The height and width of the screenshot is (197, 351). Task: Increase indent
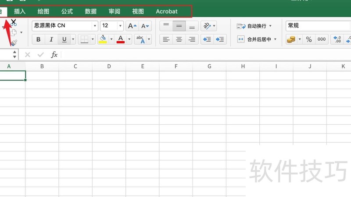coord(220,39)
